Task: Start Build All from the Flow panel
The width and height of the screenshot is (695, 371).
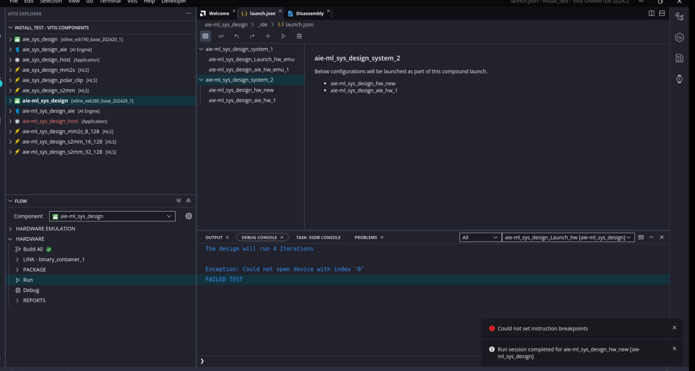Action: (33, 249)
